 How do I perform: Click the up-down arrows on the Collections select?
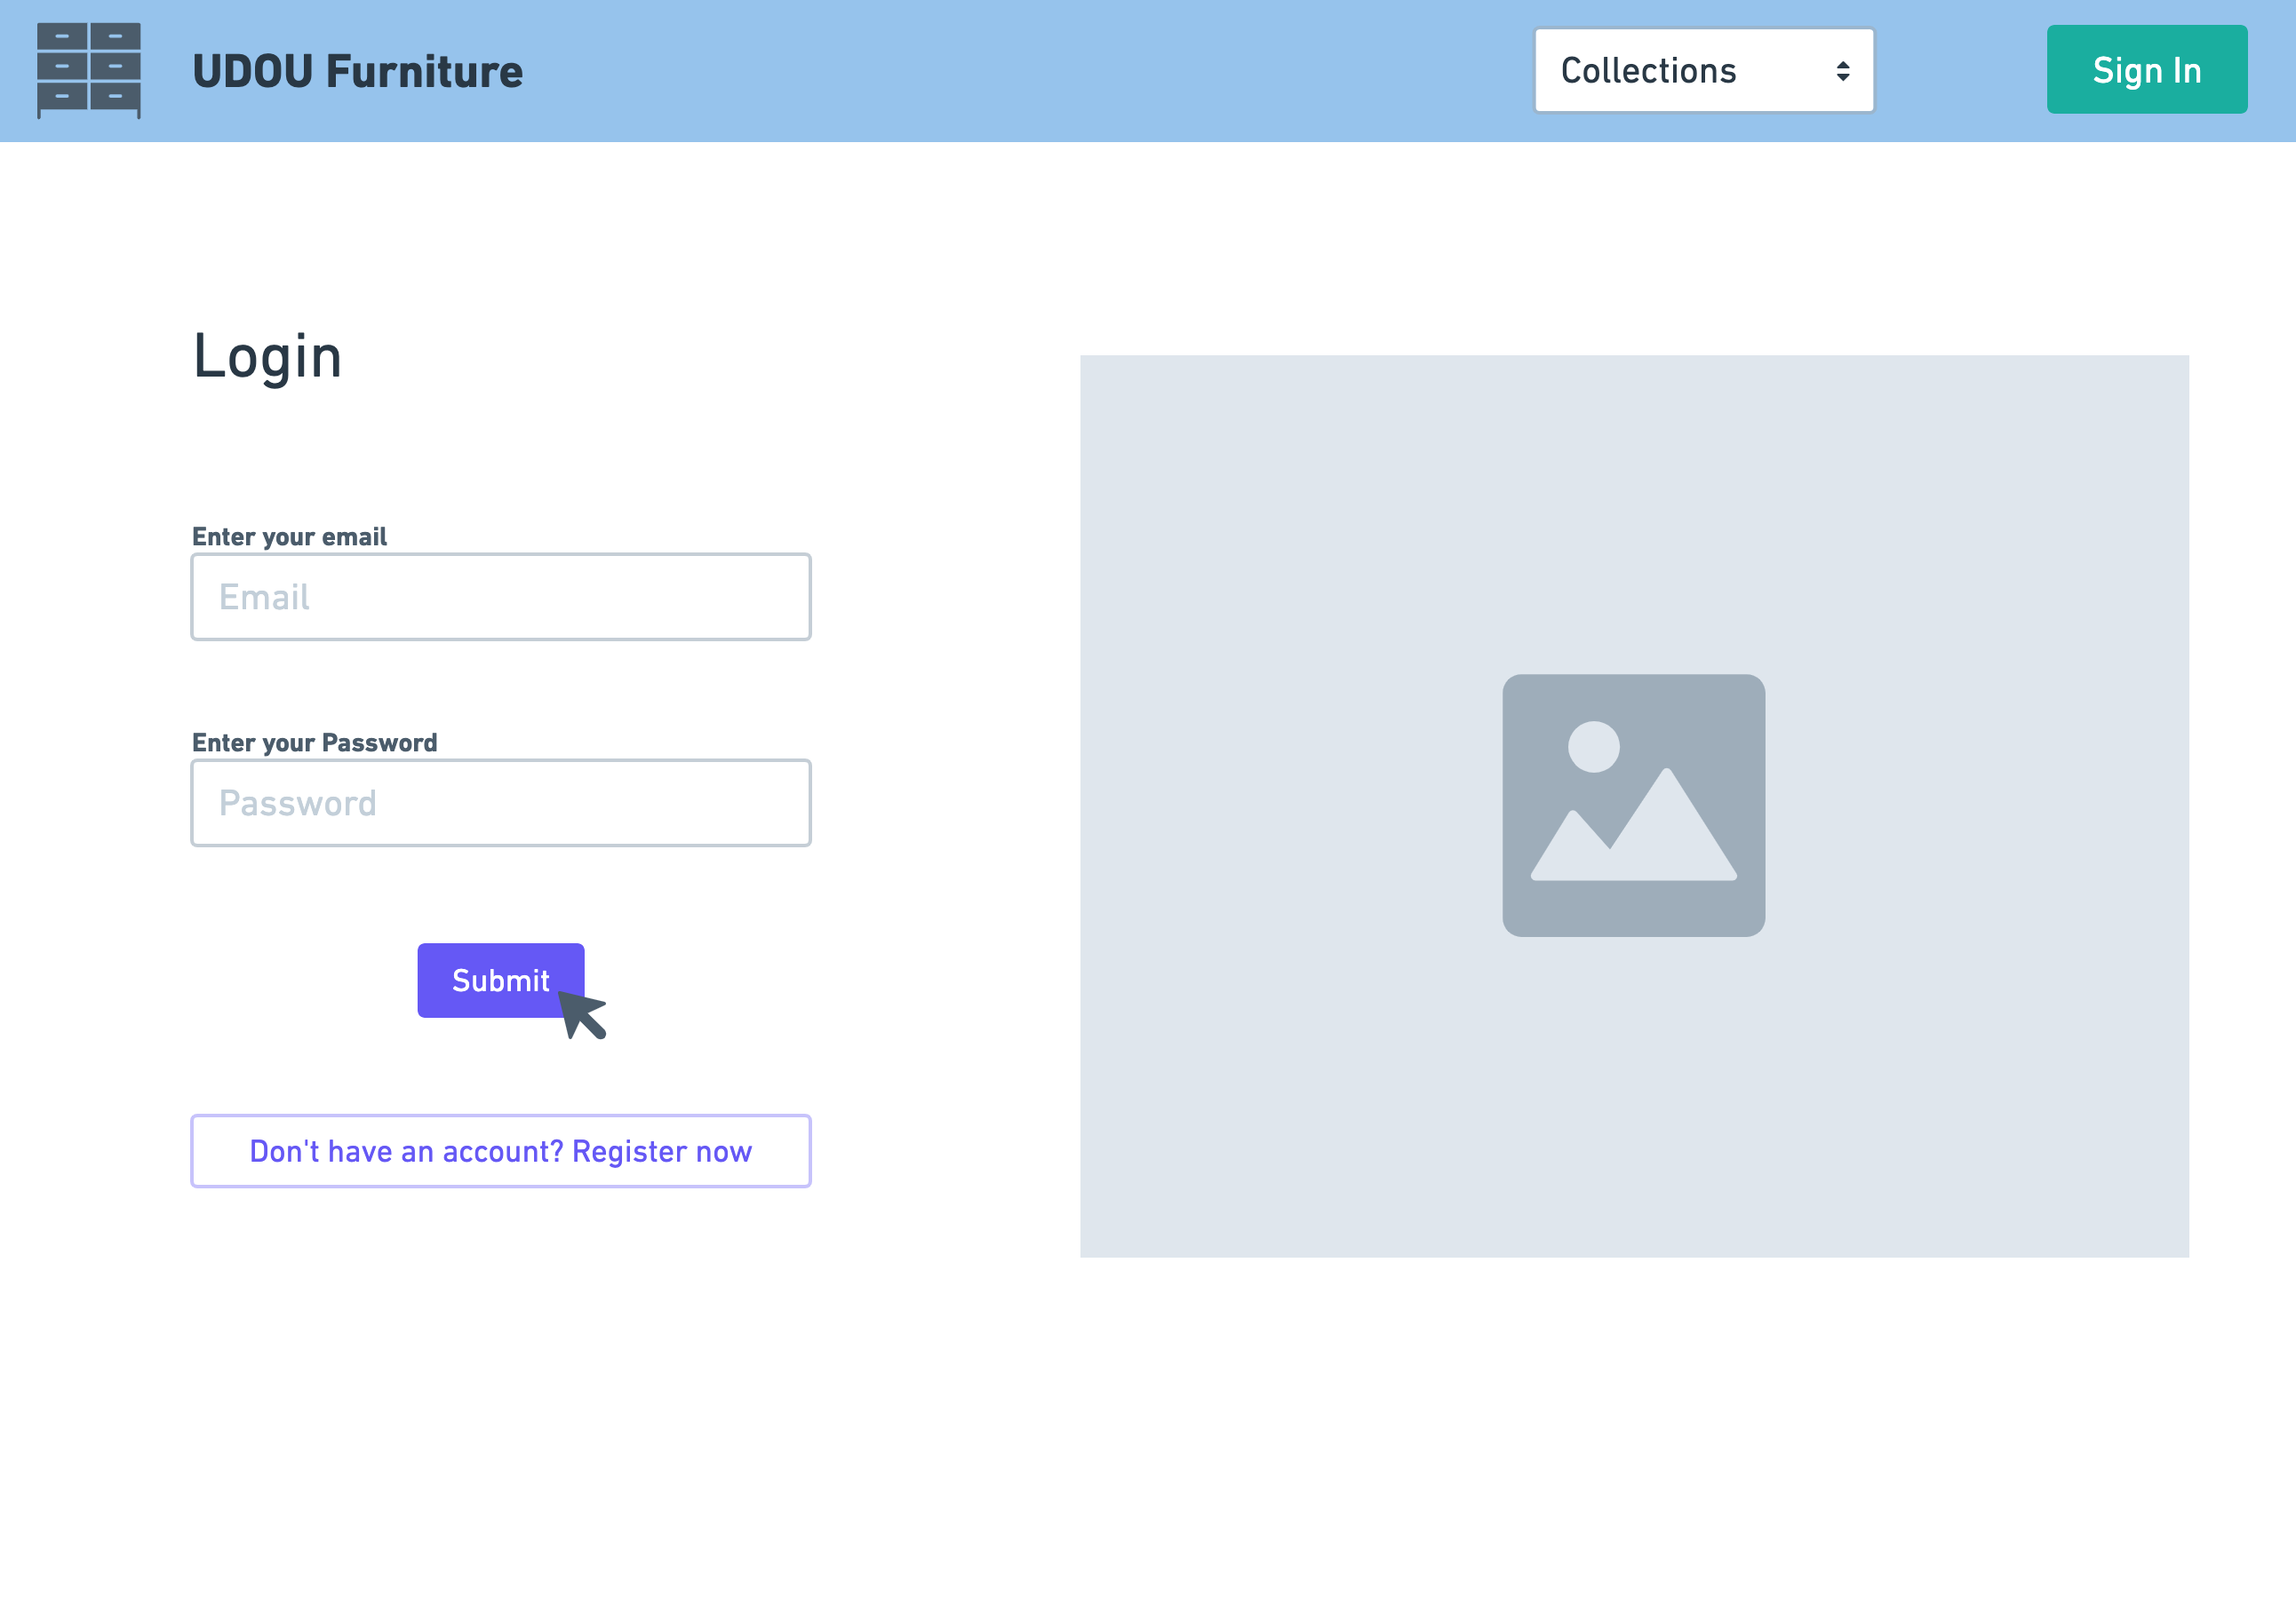(1842, 71)
